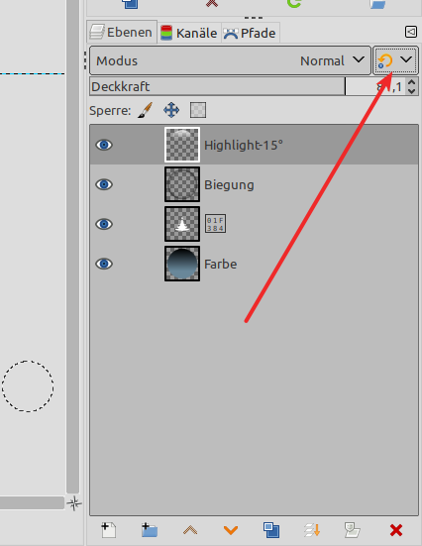Open the Modus Normal dropdown
Screen dimensions: 422x546
pos(230,60)
